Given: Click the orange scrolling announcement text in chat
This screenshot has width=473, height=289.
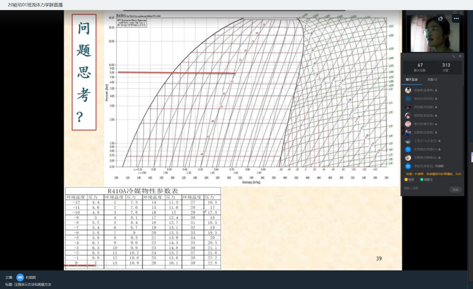Looking at the screenshot, I should click(x=433, y=174).
